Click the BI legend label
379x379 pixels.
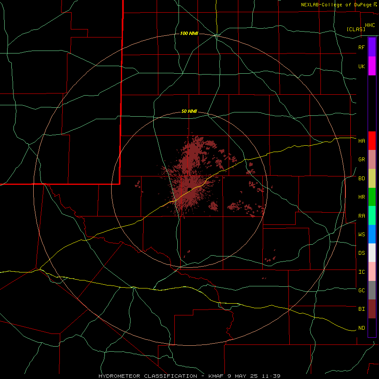(361, 309)
